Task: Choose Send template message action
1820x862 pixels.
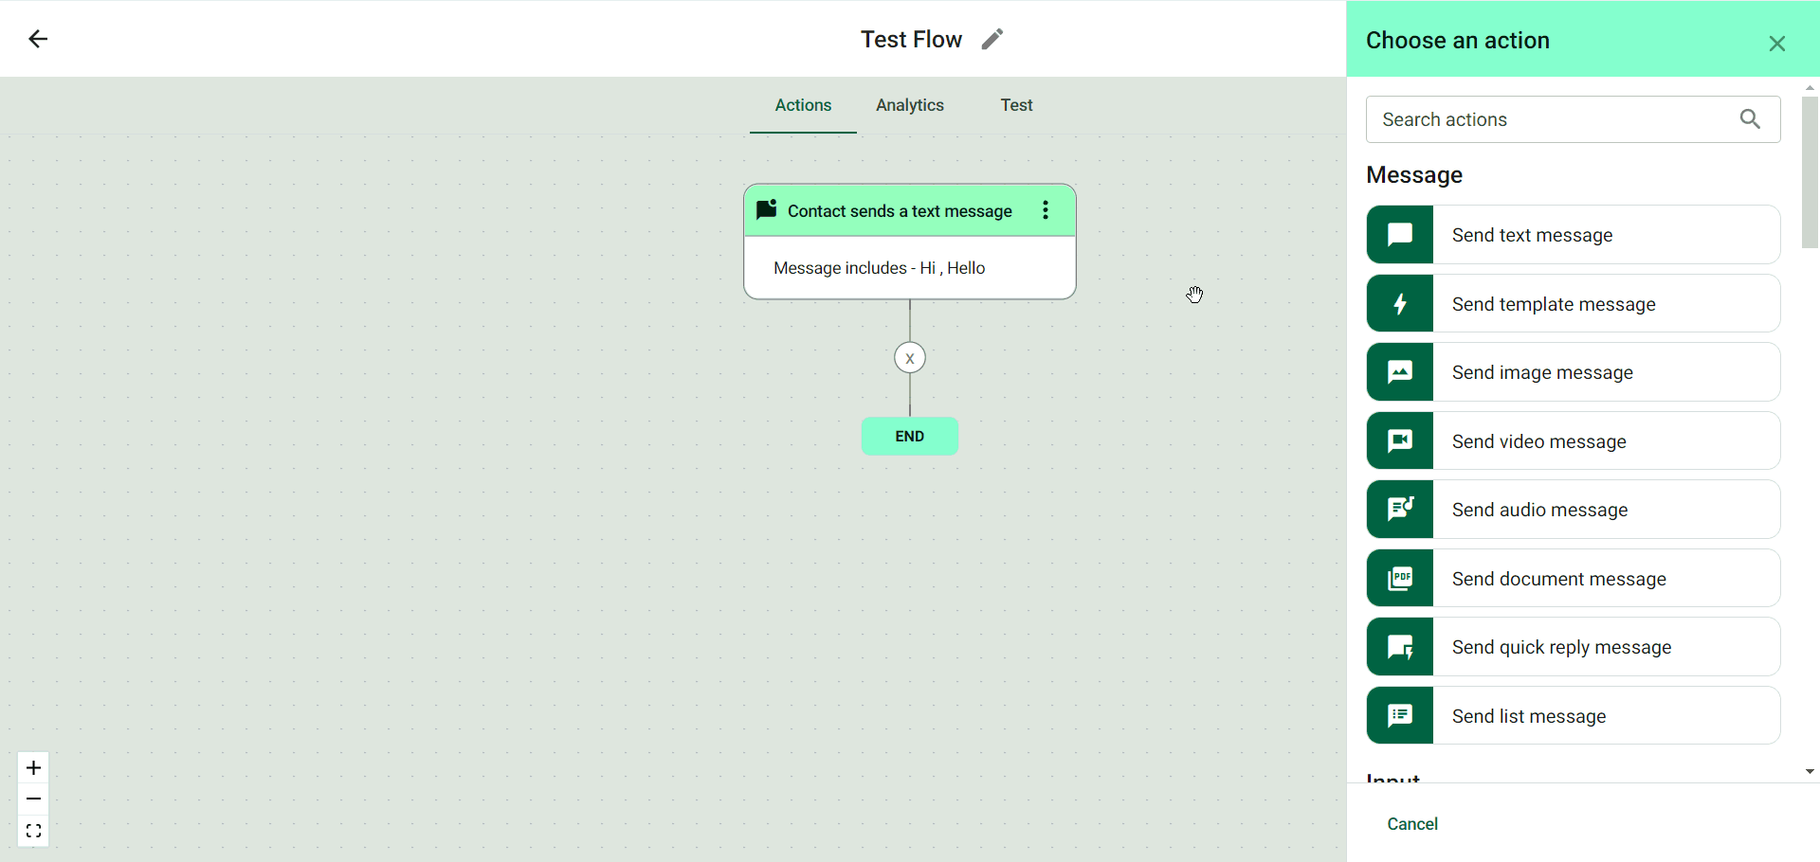Action: tap(1574, 304)
